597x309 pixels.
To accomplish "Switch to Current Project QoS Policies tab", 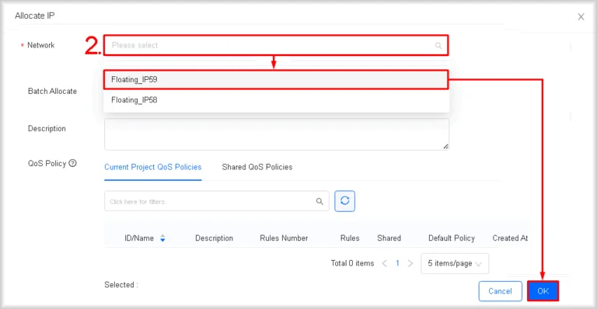I will point(152,167).
